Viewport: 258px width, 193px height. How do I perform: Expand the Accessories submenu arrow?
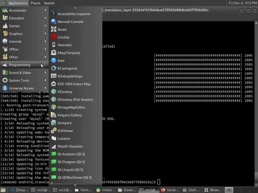tap(45, 10)
